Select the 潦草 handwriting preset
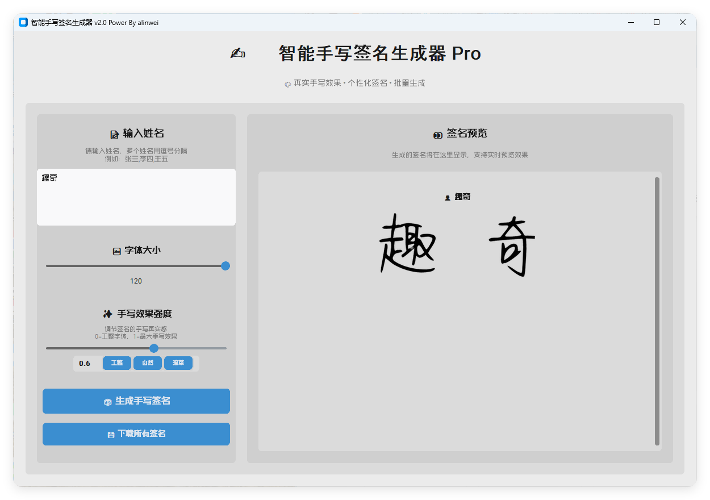 (x=178, y=363)
